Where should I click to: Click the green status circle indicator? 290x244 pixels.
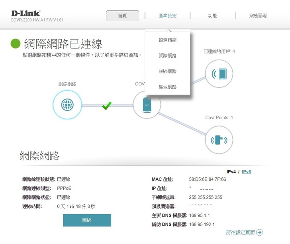16,43
